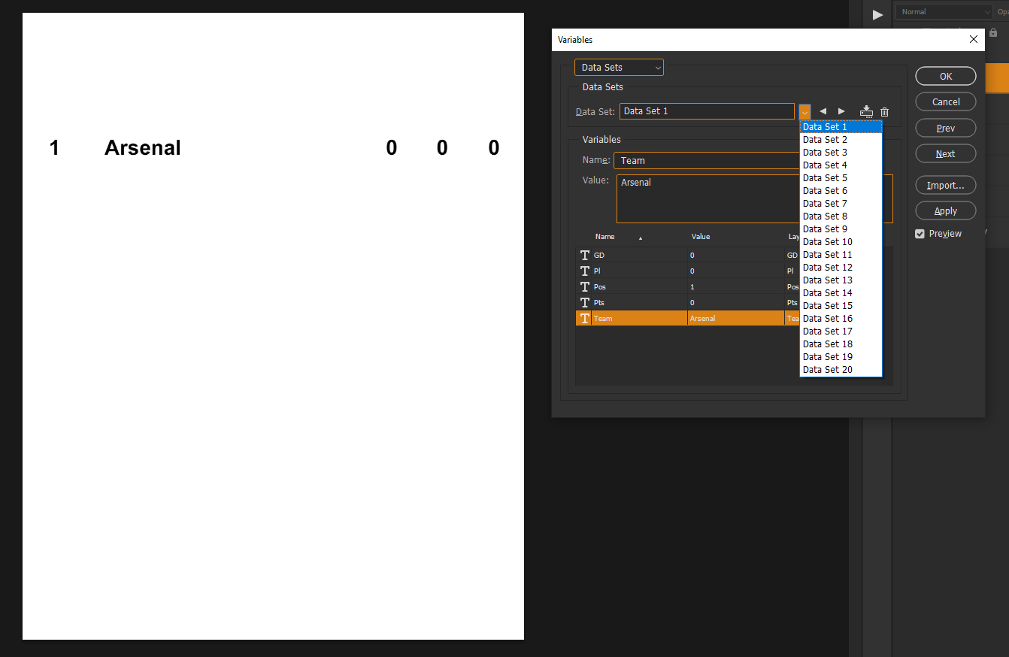Image resolution: width=1009 pixels, height=657 pixels.
Task: Toggle the Preview checkbox
Action: coord(920,234)
